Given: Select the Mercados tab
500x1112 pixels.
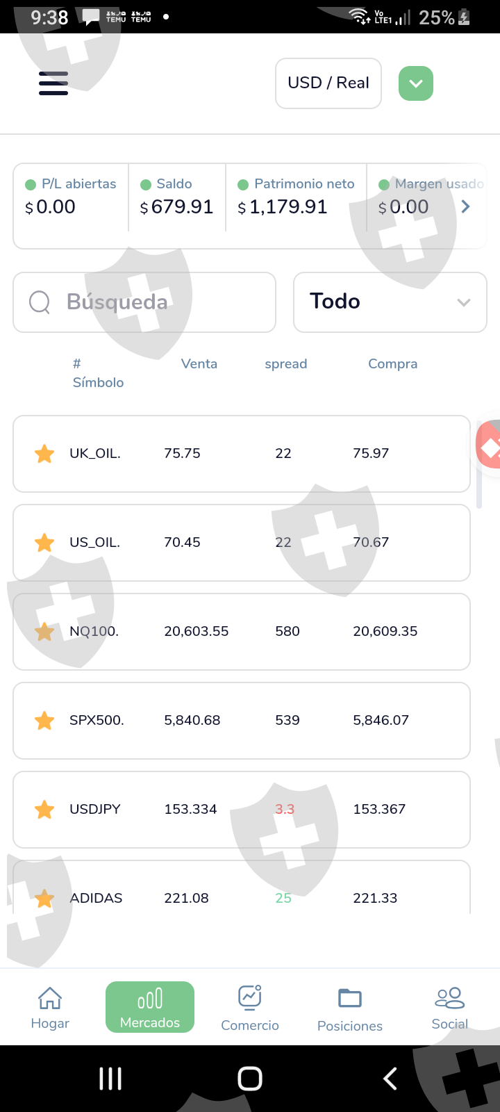Looking at the screenshot, I should tap(150, 1007).
